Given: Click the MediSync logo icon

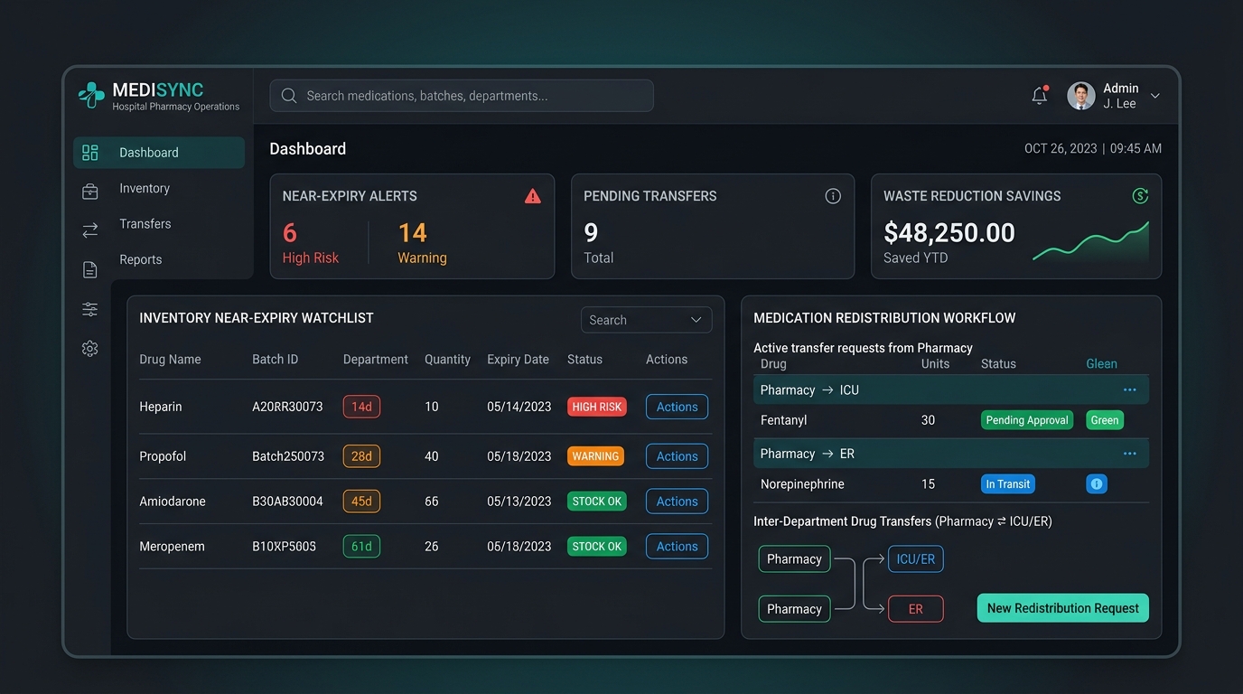Looking at the screenshot, I should [x=91, y=95].
